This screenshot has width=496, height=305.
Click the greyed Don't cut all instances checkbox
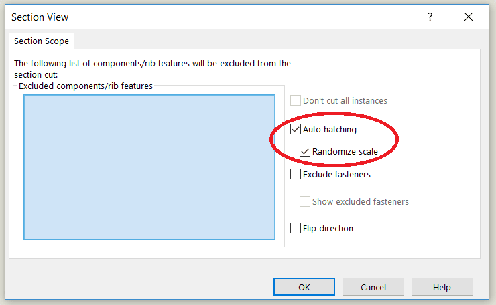pos(296,100)
